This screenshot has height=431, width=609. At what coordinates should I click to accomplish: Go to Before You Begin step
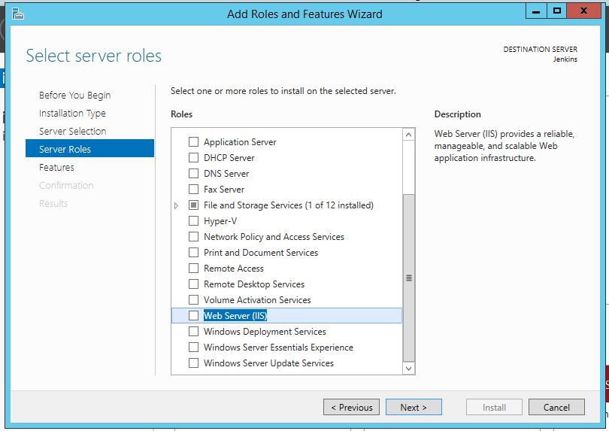[x=74, y=96]
